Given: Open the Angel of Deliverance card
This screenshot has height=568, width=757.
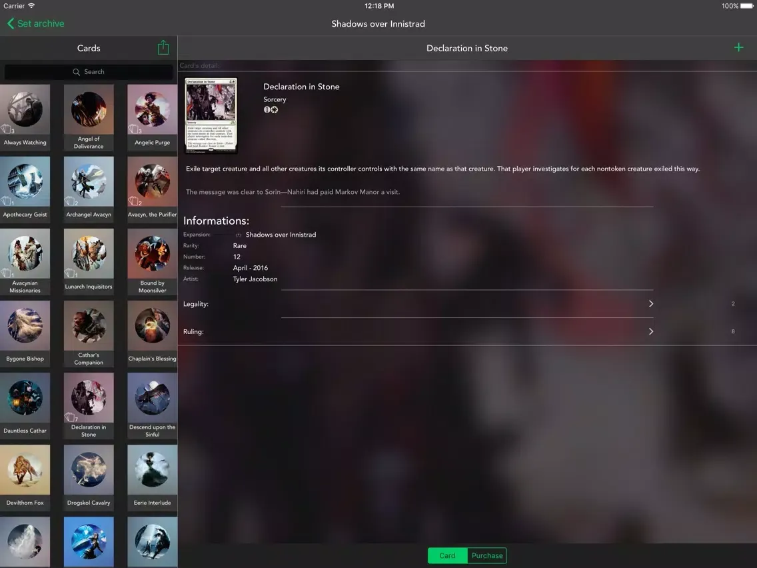Looking at the screenshot, I should [x=89, y=117].
